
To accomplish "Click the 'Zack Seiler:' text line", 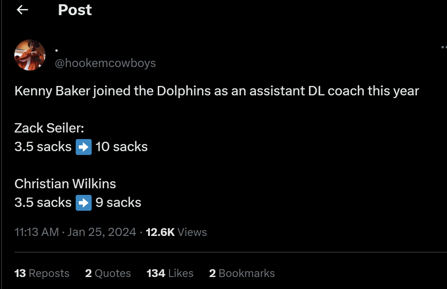I will coord(49,128).
